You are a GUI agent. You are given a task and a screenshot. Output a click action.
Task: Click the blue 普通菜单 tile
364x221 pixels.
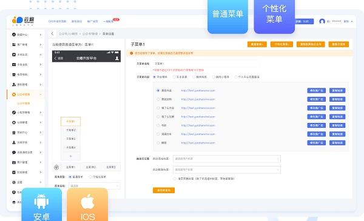(x=227, y=16)
